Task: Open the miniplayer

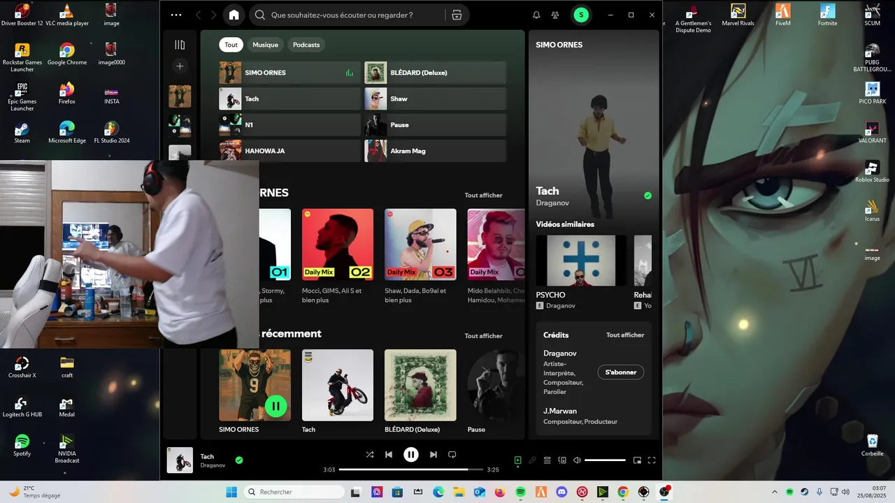Action: pyautogui.click(x=637, y=460)
